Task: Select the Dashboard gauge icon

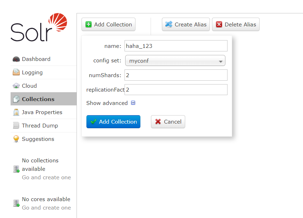Action: [16, 59]
